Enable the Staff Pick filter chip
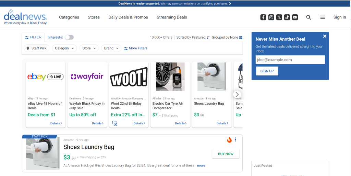Screen dimensions: 351x176 36,48
